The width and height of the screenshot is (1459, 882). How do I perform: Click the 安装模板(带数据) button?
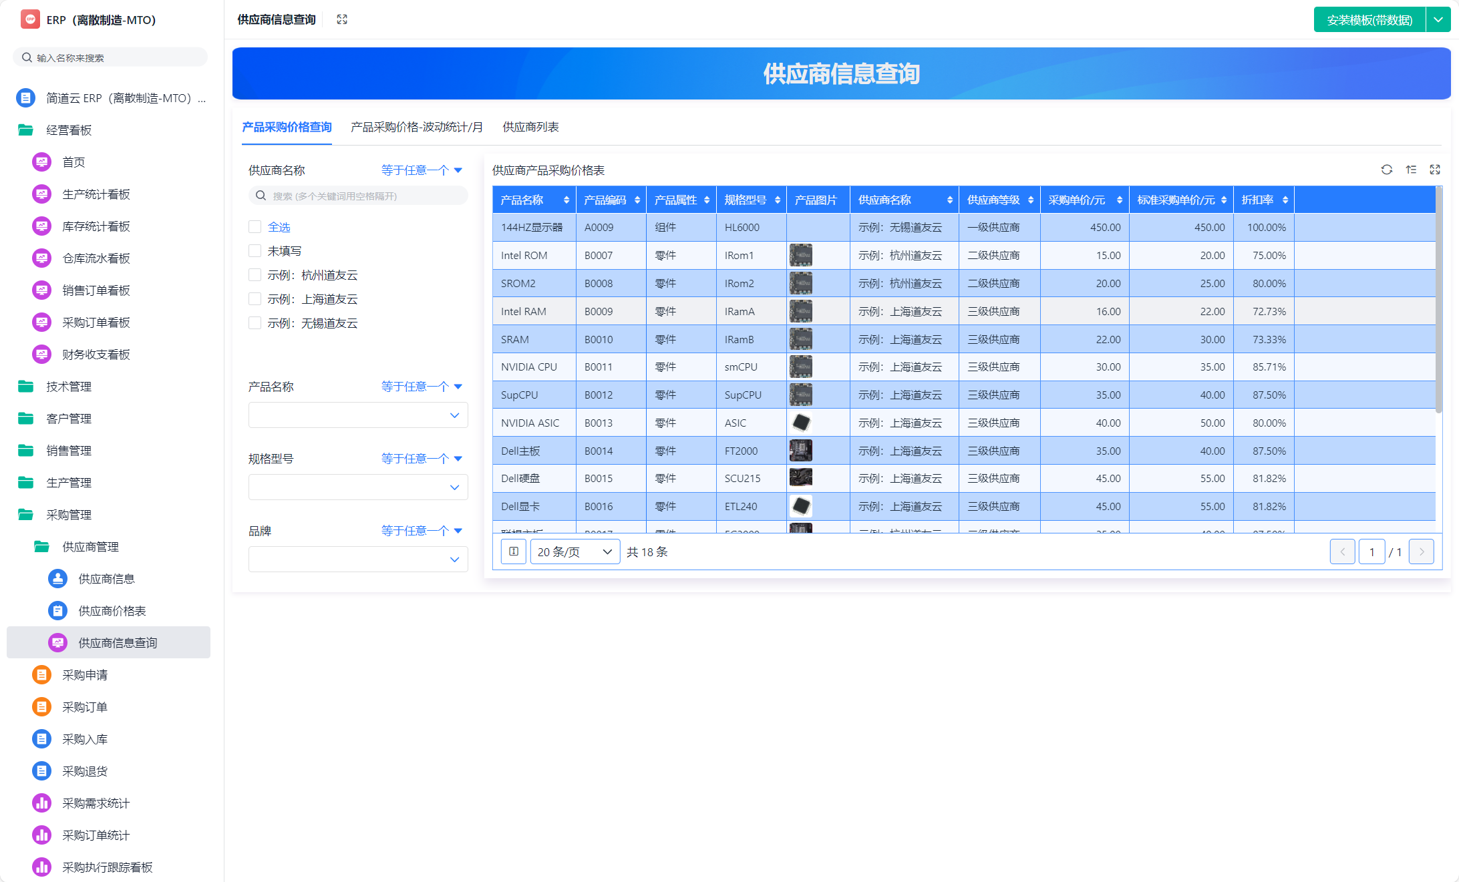(1369, 19)
